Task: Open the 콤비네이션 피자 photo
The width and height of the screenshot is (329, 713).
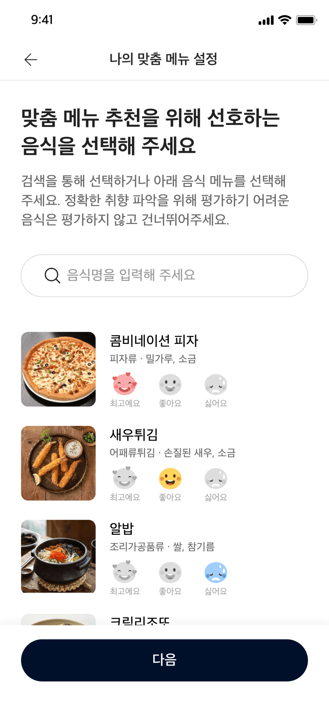Action: (58, 369)
